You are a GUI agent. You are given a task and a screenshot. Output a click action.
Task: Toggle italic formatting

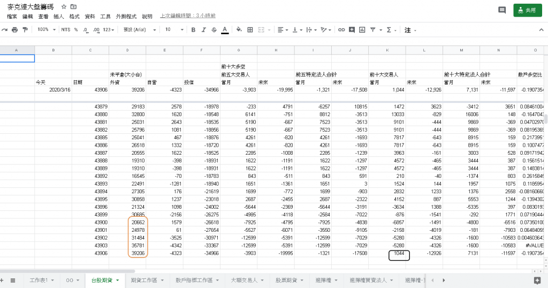204,30
